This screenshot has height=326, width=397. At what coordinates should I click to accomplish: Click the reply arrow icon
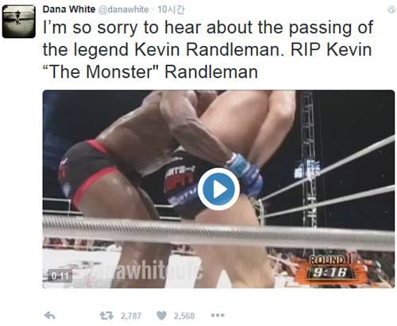(x=49, y=316)
